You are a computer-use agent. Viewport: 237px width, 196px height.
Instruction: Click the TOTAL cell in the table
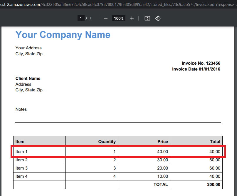[x=161, y=185]
